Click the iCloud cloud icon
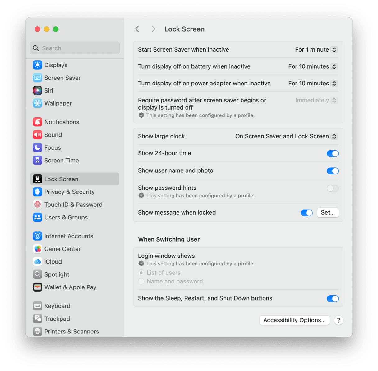 click(x=37, y=261)
